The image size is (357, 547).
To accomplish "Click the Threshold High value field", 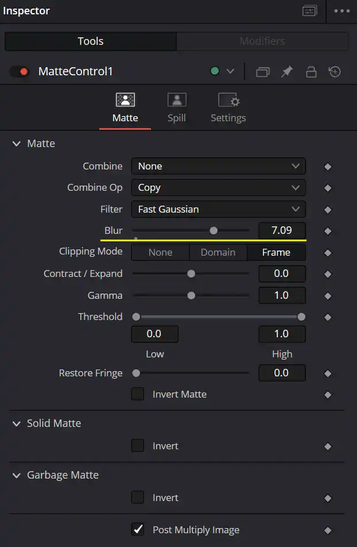I will 282,334.
